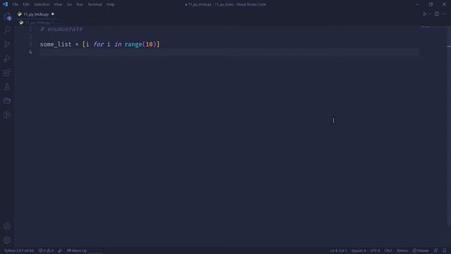Click the Python interpreter version in status bar
Viewport: 451px width, 254px height.
(19, 250)
